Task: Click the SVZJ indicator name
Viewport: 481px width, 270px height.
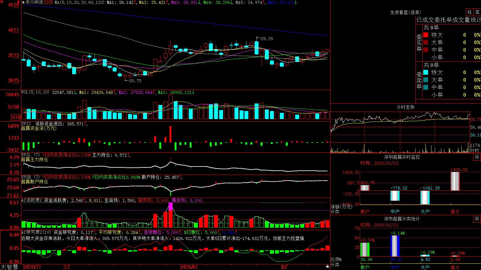Action: (26, 124)
